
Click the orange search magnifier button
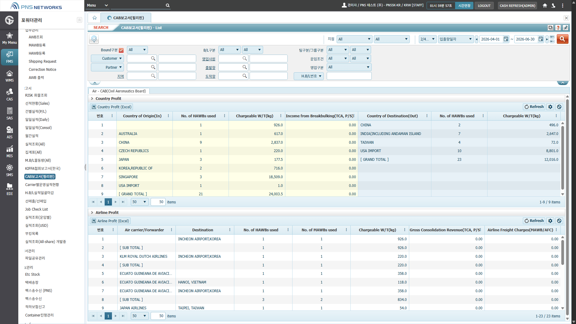pos(562,39)
